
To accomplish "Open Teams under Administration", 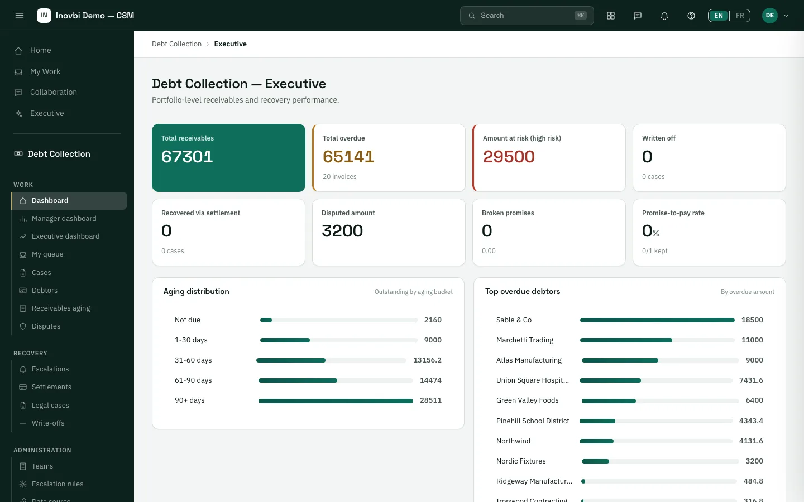I will click(69, 466).
